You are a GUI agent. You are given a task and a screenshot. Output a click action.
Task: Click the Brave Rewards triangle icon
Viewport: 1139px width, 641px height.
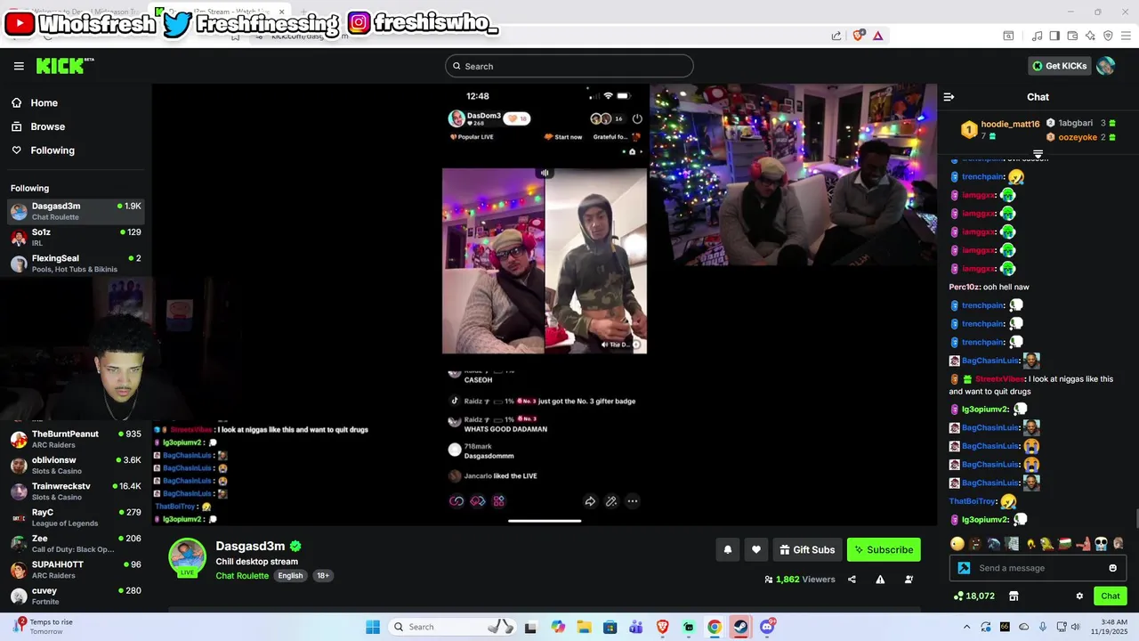click(878, 36)
